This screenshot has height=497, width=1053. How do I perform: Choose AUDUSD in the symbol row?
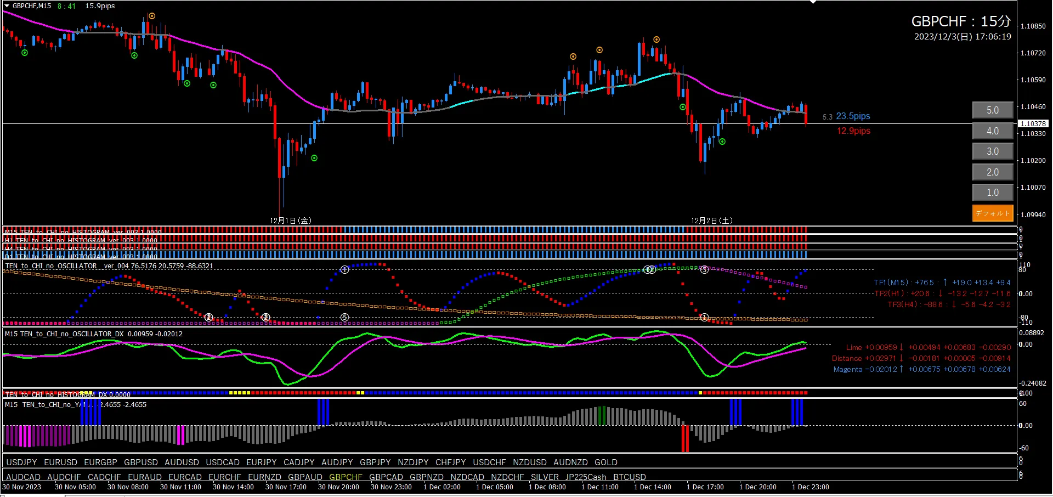[182, 462]
